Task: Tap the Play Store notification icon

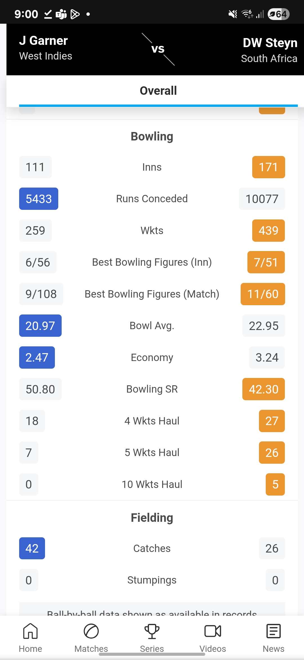Action: (75, 14)
